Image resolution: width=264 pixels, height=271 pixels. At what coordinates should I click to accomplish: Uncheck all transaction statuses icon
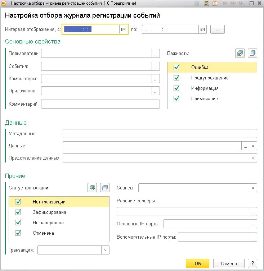pos(105,188)
